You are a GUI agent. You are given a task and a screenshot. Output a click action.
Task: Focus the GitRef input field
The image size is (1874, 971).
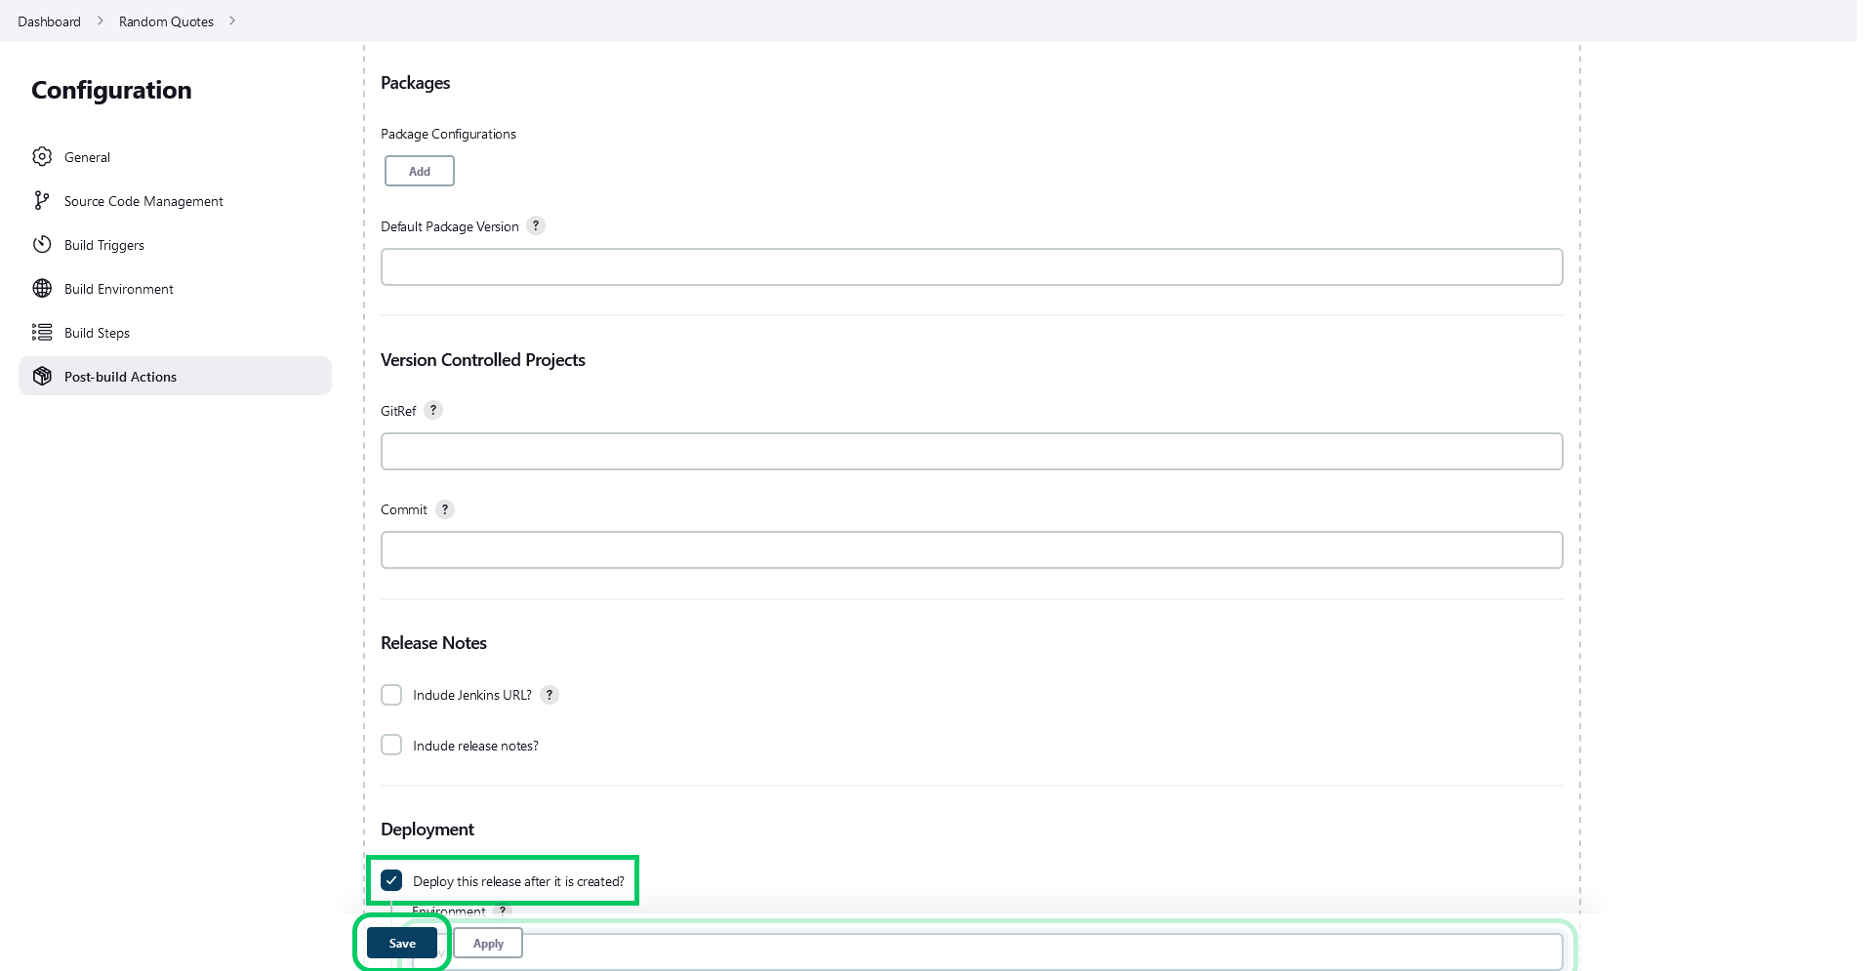(x=971, y=451)
